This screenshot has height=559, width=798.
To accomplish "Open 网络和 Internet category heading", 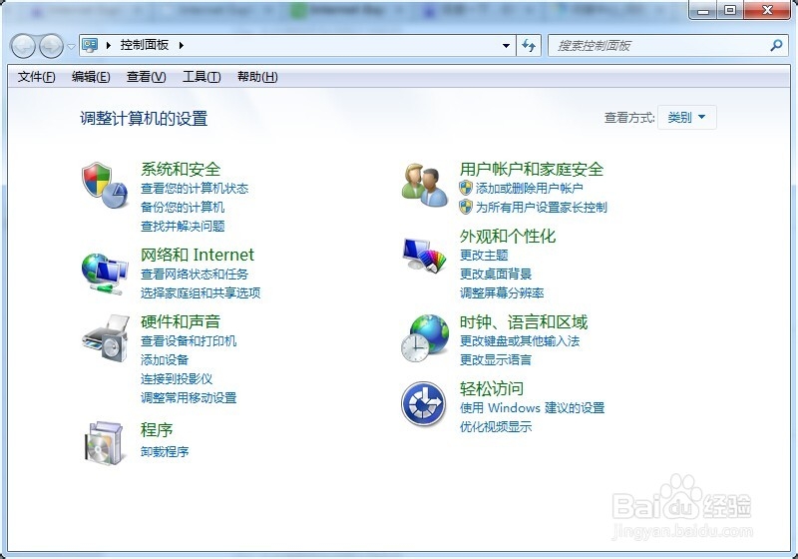I will pyautogui.click(x=197, y=255).
